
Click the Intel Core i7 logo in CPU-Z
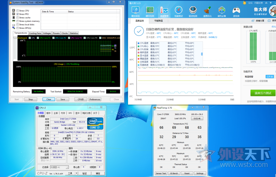pos(95,123)
